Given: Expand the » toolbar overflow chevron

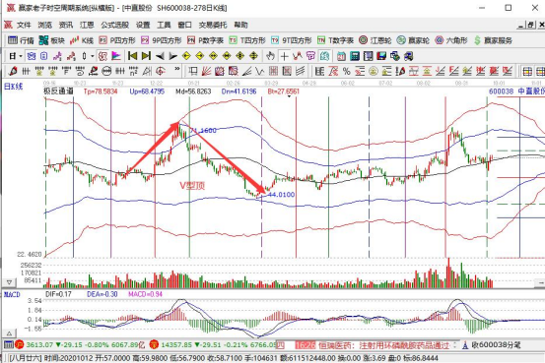Looking at the screenshot, I should pyautogui.click(x=177, y=69).
